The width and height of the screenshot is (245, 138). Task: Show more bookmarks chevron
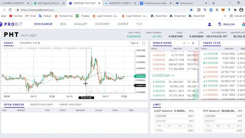click(225, 16)
